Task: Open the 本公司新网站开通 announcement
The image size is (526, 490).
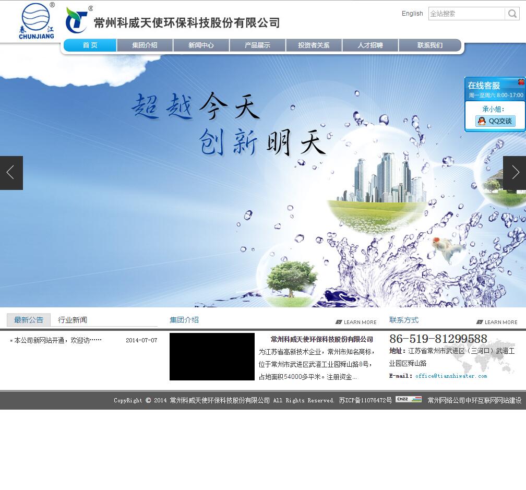Action: coord(58,340)
